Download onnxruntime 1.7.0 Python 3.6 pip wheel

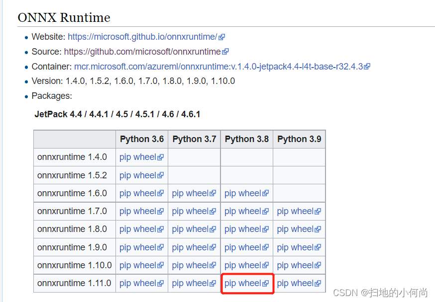click(141, 211)
